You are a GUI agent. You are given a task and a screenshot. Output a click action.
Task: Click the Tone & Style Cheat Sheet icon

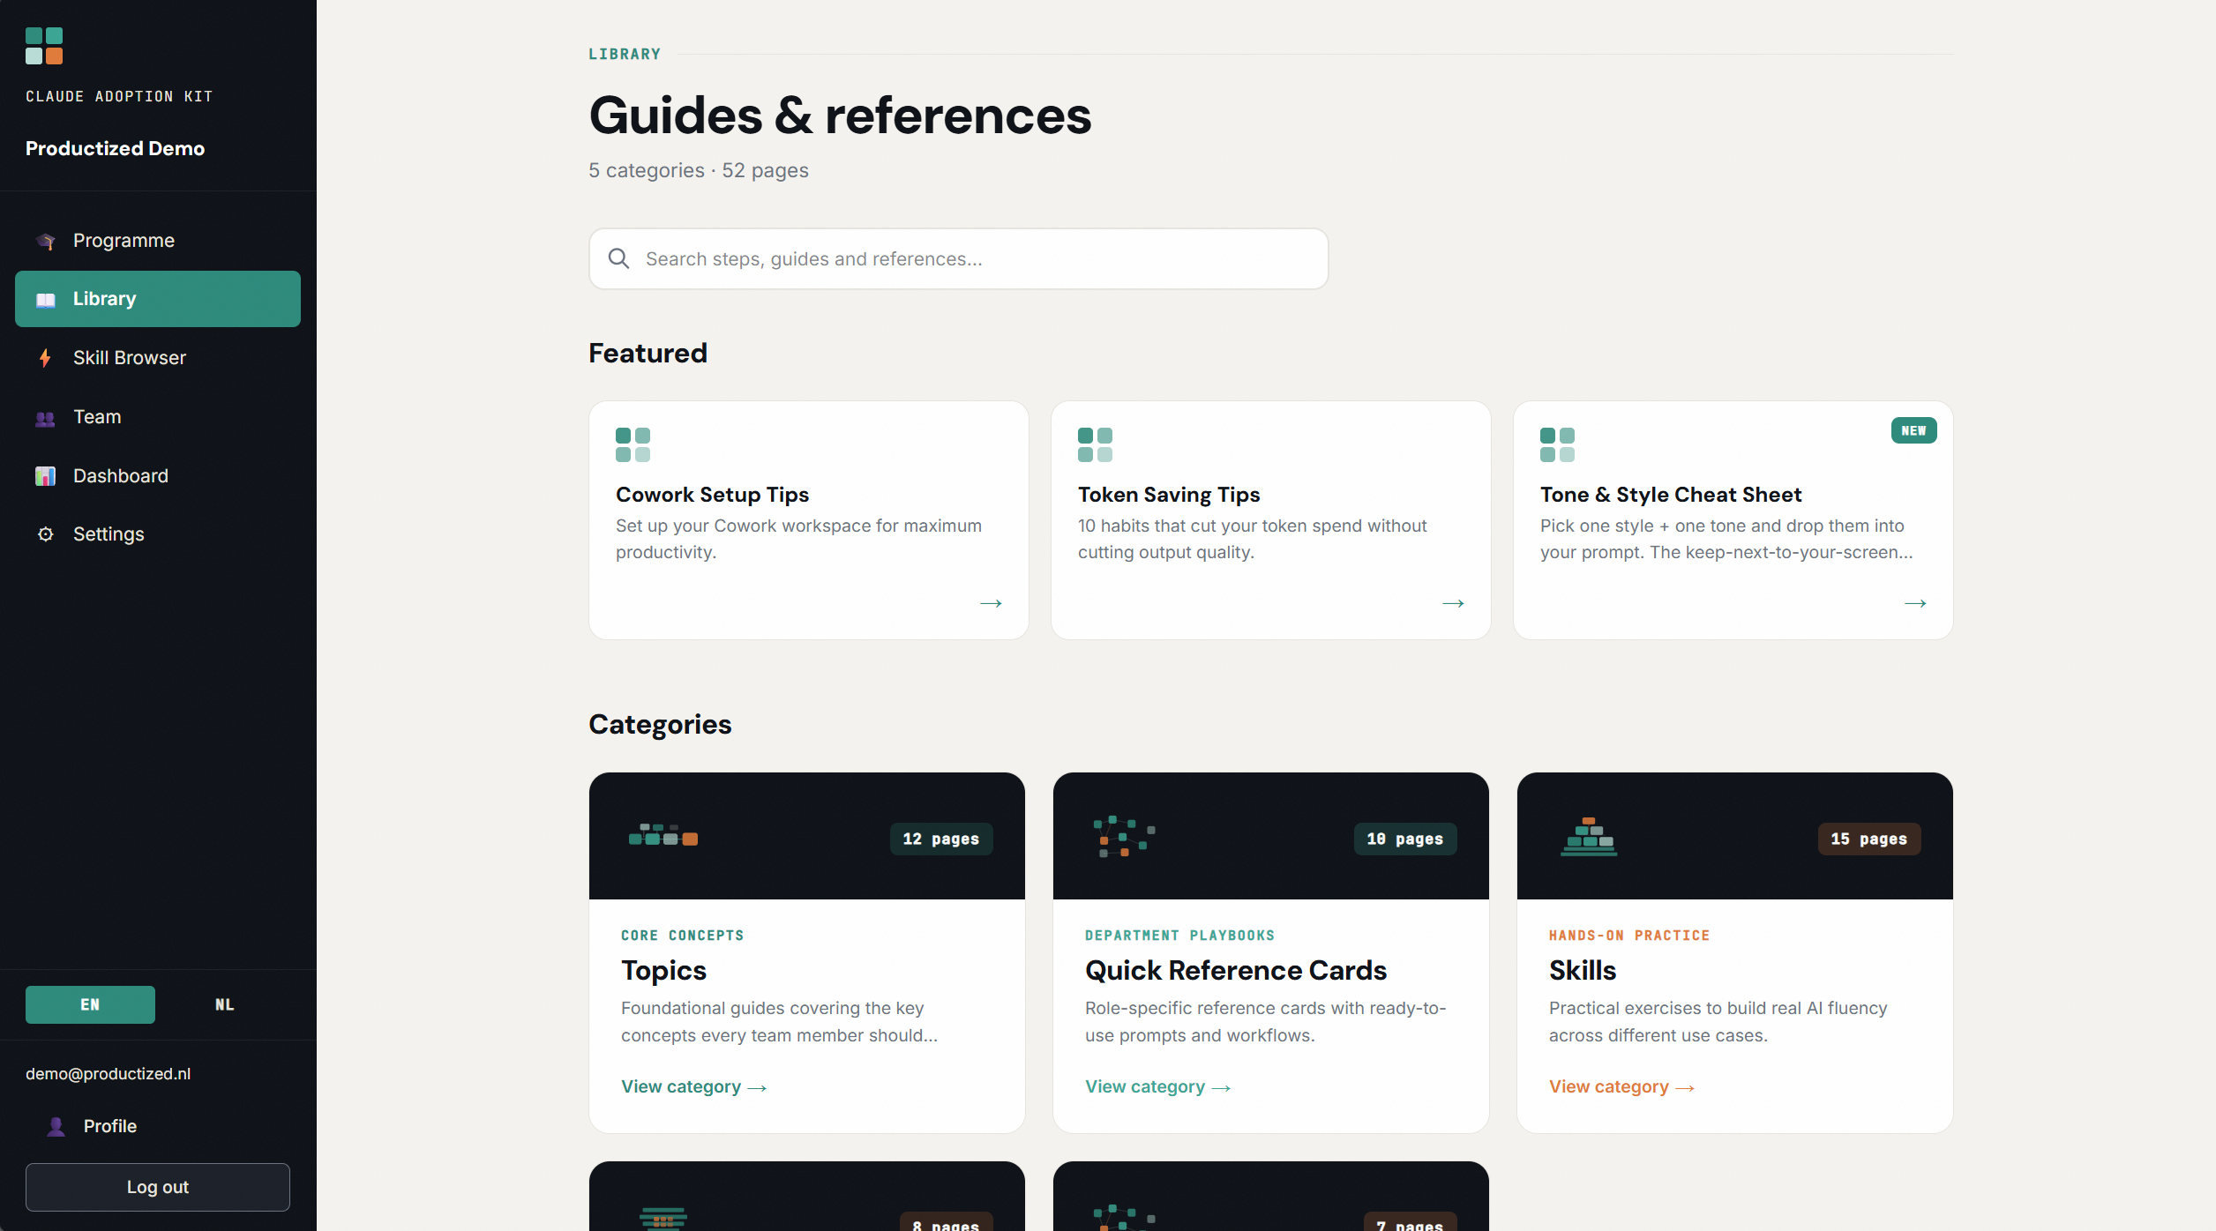[x=1557, y=444]
